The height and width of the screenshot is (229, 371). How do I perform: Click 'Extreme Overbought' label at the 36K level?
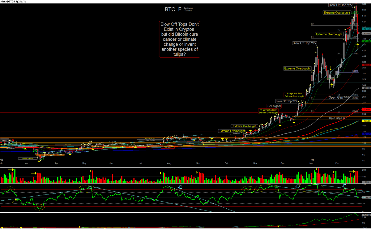tap(297, 68)
